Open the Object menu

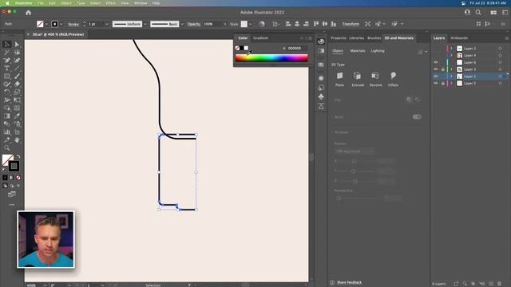[x=65, y=3]
